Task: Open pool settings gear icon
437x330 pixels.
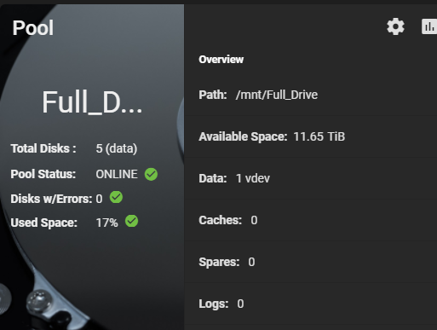Action: click(x=395, y=26)
